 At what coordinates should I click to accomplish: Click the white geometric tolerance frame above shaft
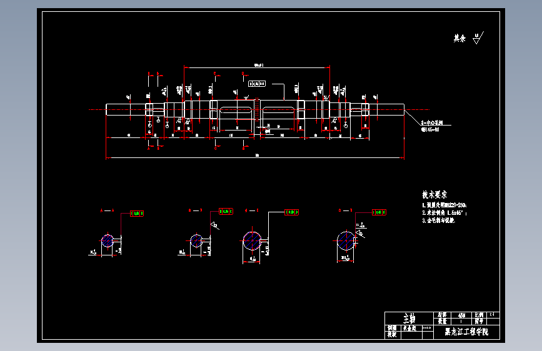click(x=257, y=84)
